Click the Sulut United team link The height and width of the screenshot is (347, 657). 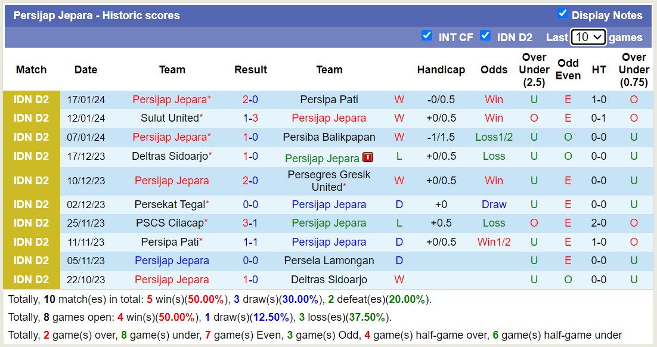[x=170, y=118]
